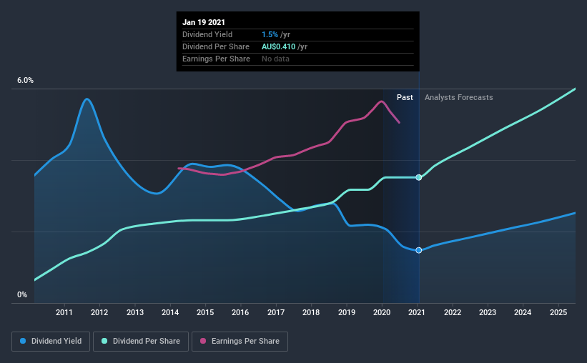Toggle the Dividend Yield legend button
The image size is (587, 363).
51,342
